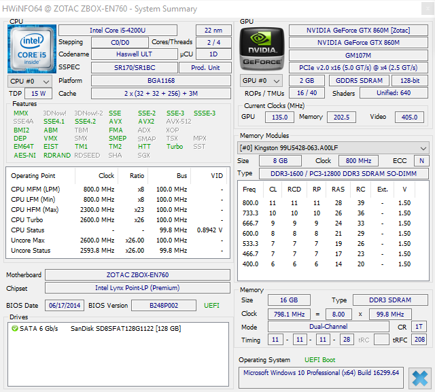Click the RAS column header in timings

[x=338, y=190]
